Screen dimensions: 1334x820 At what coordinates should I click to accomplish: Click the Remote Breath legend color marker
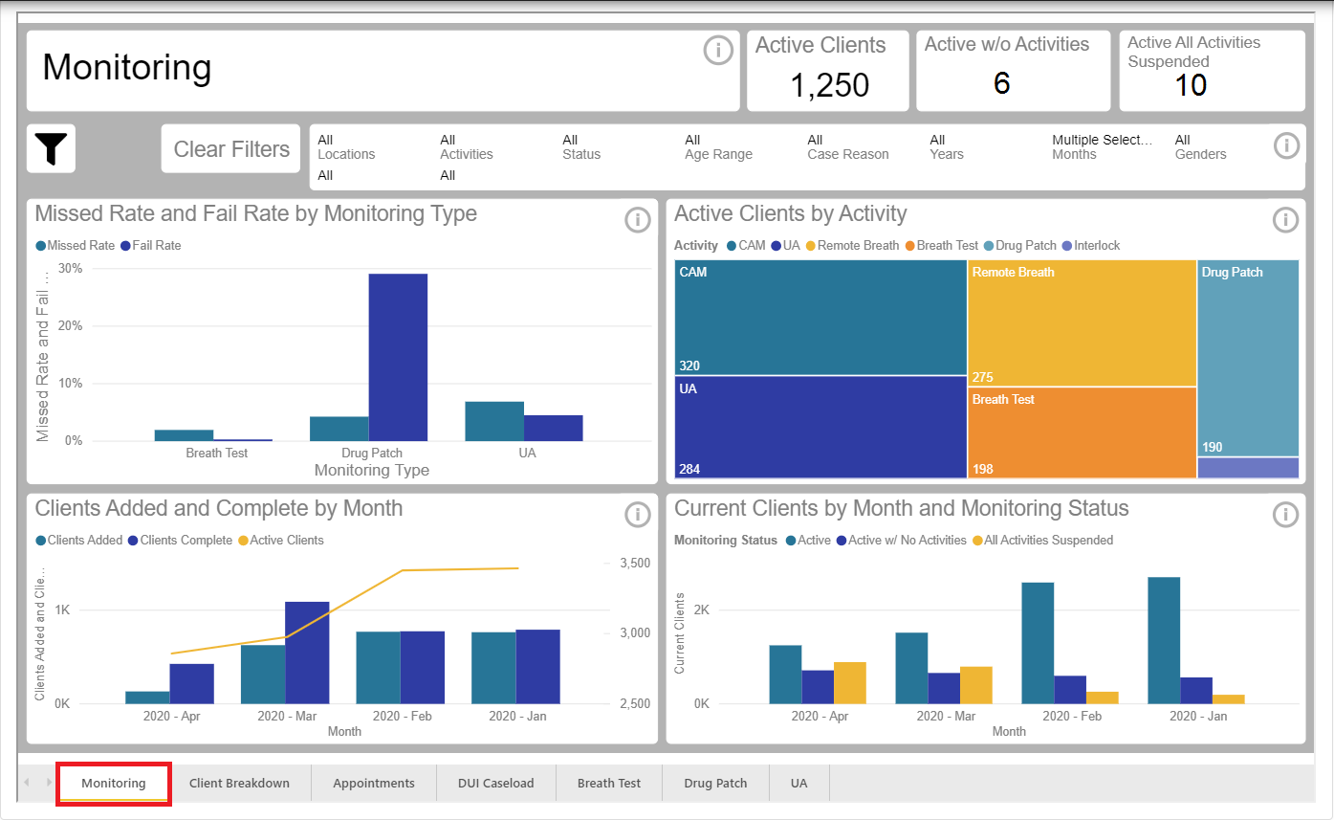811,246
